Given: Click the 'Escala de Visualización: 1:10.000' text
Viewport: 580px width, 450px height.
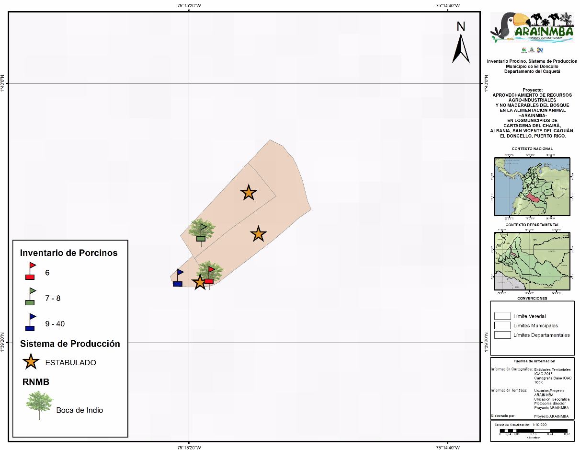Looking at the screenshot, I should coord(520,425).
